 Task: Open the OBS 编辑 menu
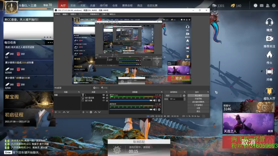click(x=65, y=14)
